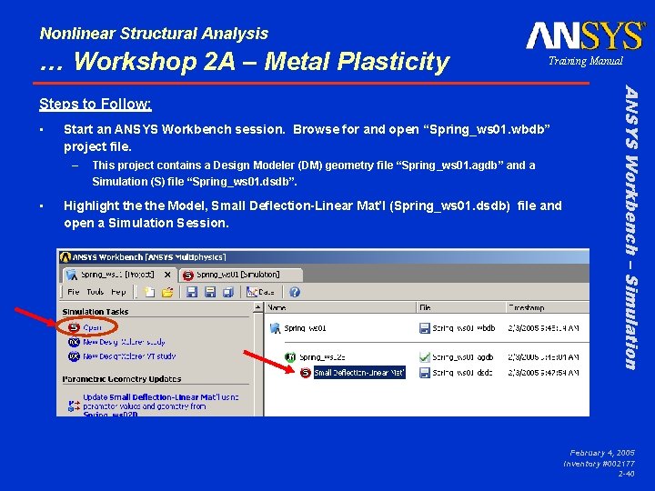Image resolution: width=655 pixels, height=491 pixels.
Task: Click the disk icon beside Spring_ws01.dsdb
Action: pyautogui.click(x=425, y=373)
